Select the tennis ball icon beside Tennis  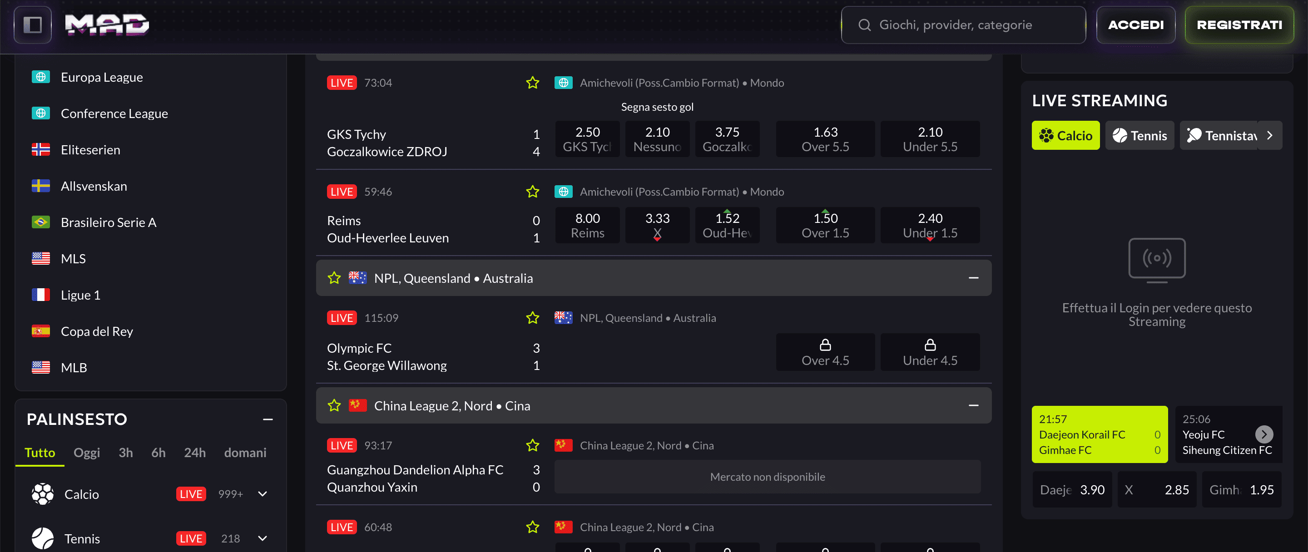(43, 538)
